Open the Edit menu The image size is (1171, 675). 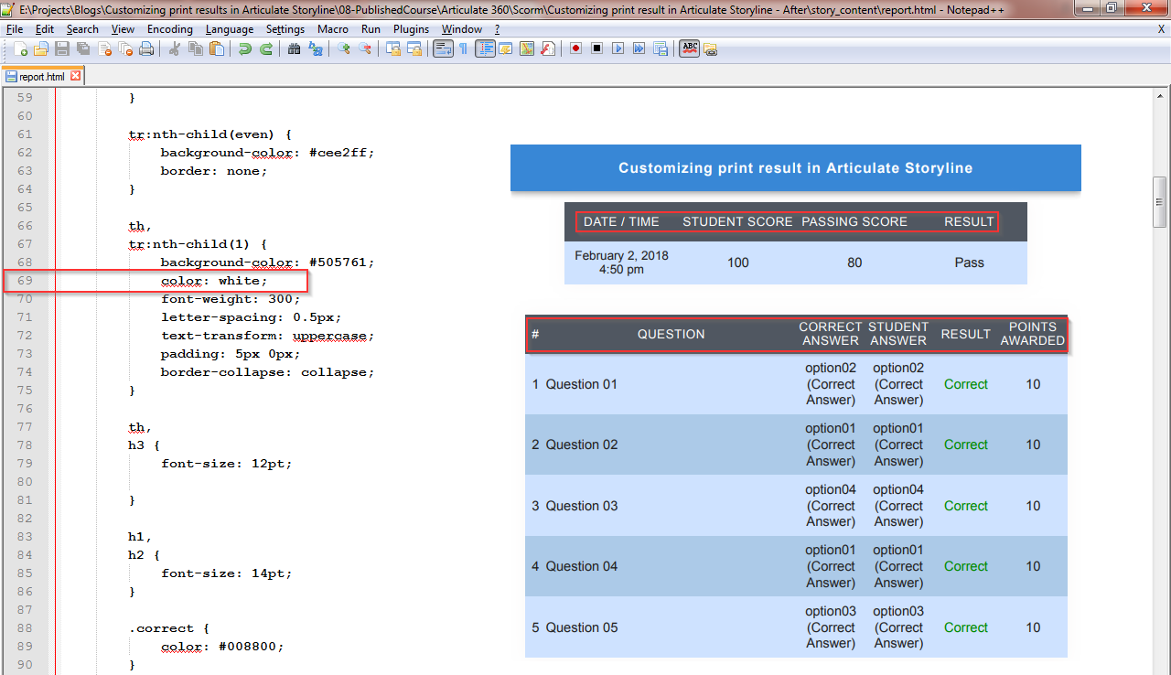[45, 29]
